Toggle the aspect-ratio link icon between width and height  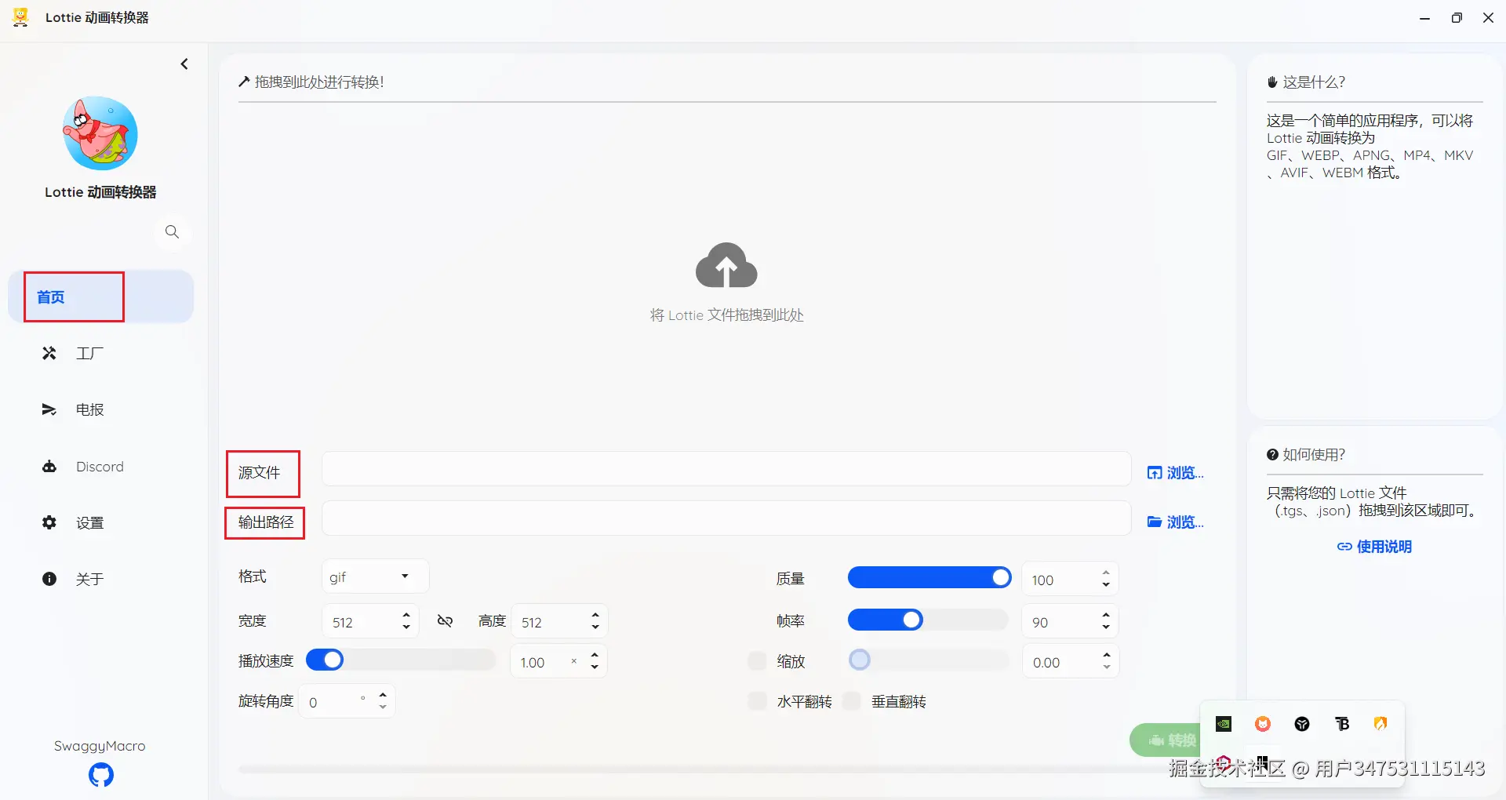point(446,621)
